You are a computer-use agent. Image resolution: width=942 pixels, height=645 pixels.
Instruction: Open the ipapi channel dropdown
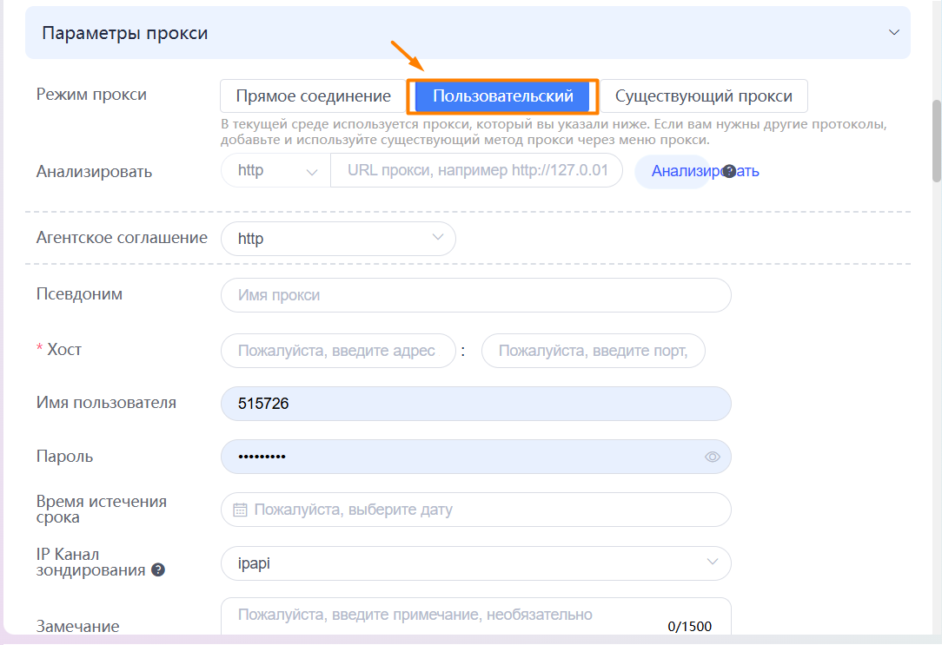point(476,563)
